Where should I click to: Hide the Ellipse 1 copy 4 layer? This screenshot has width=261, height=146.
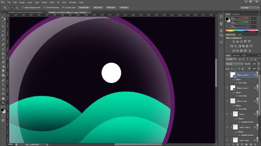point(227,75)
